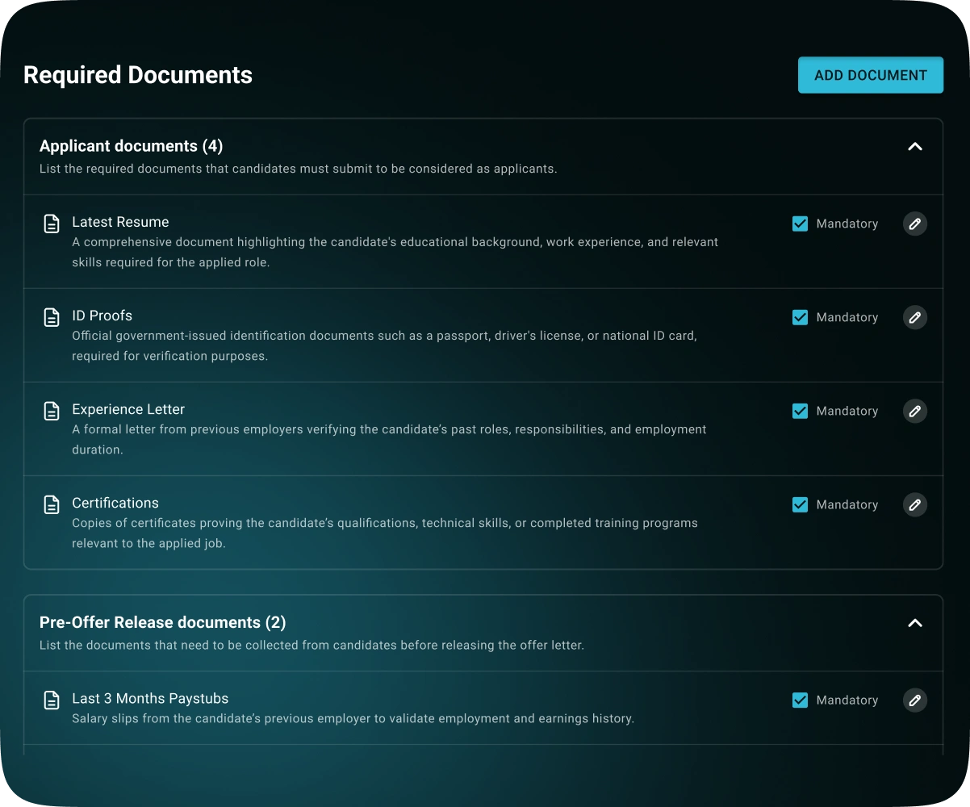The height and width of the screenshot is (807, 970).
Task: Click the document icon beside ID Proofs
Action: tap(52, 316)
